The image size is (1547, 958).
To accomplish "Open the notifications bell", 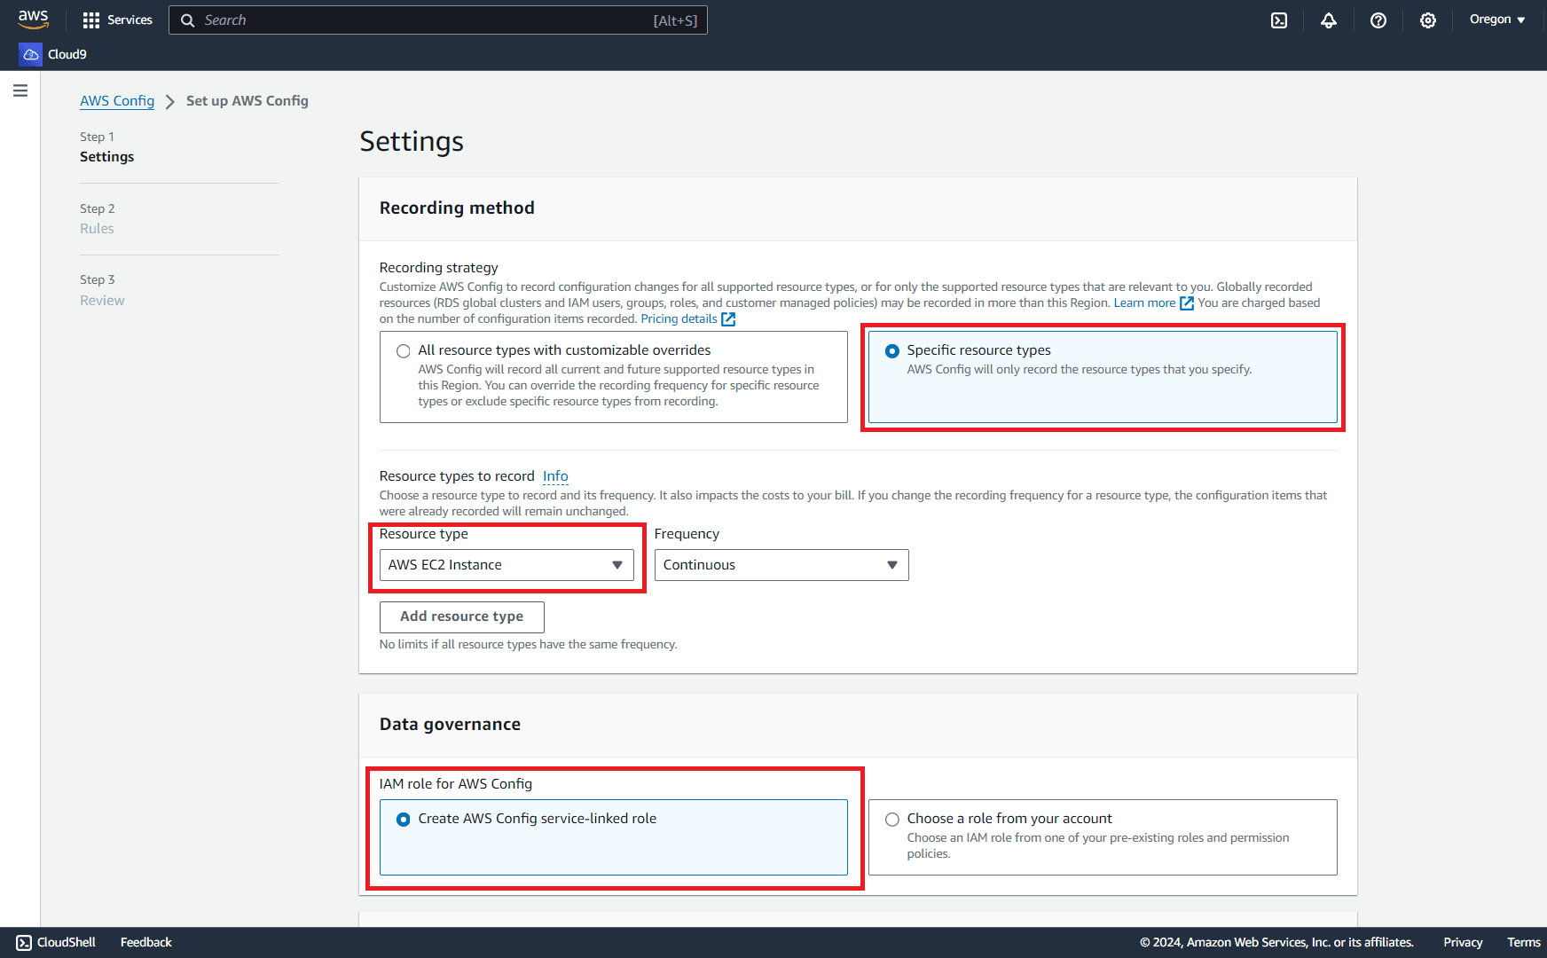I will (x=1329, y=20).
